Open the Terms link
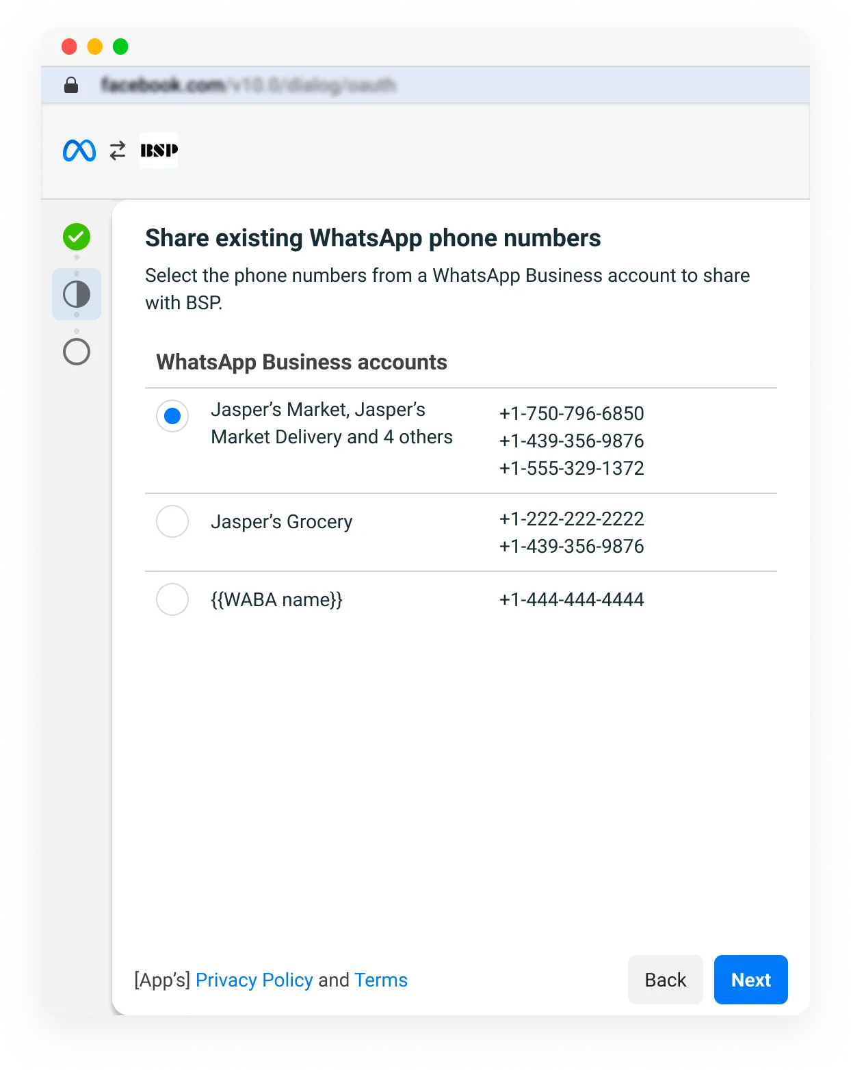 click(x=380, y=980)
